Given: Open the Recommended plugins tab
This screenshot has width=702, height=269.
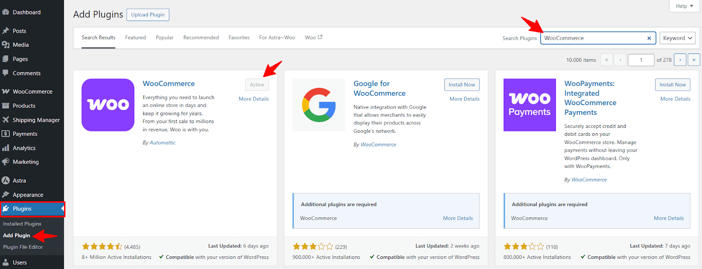Looking at the screenshot, I should 201,38.
